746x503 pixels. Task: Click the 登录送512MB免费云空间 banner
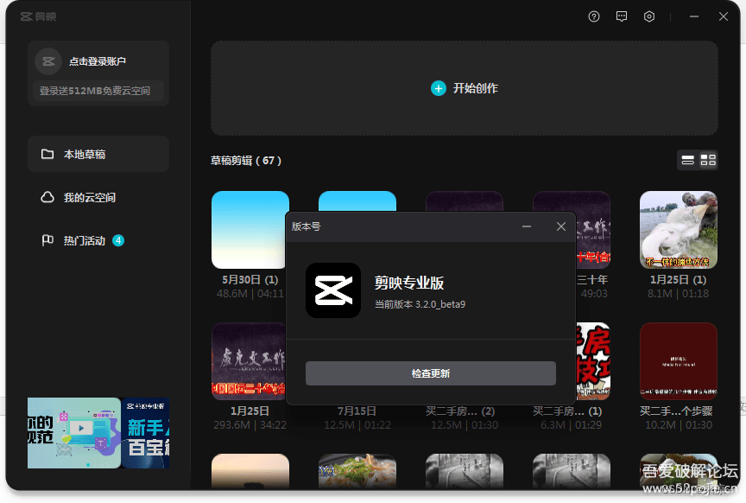coord(98,91)
